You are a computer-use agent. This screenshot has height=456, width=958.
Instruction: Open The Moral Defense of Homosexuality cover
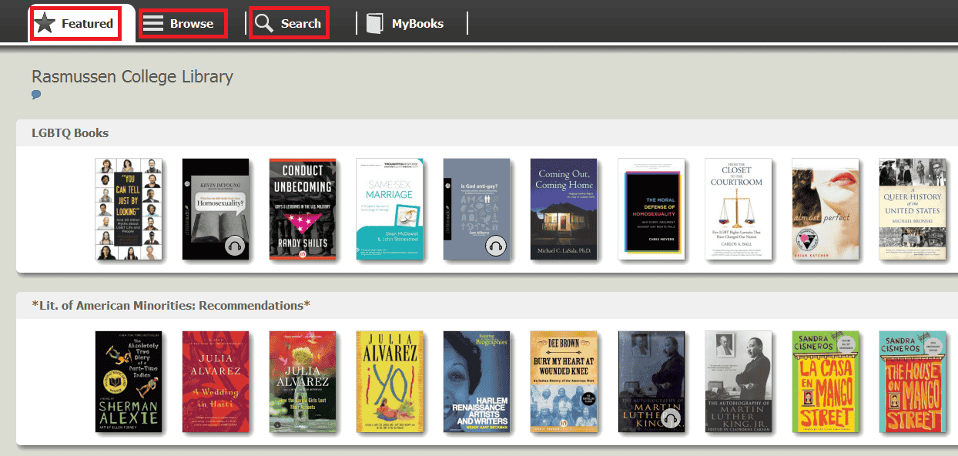coord(652,210)
